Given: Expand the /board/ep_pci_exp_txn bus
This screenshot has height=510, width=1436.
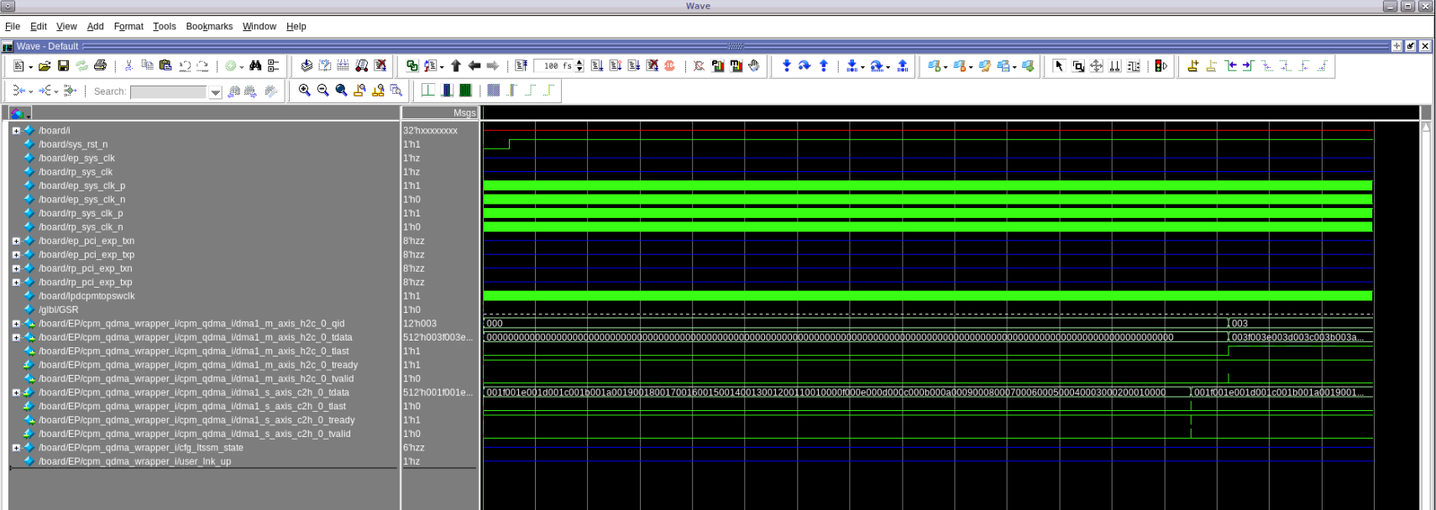Looking at the screenshot, I should 16,241.
